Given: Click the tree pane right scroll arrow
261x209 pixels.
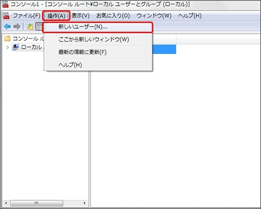Looking at the screenshot, I should pos(85,203).
